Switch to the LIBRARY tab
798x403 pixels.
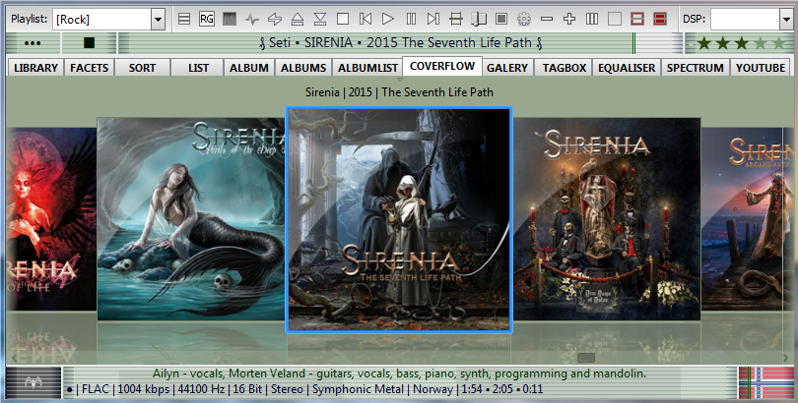coord(35,68)
